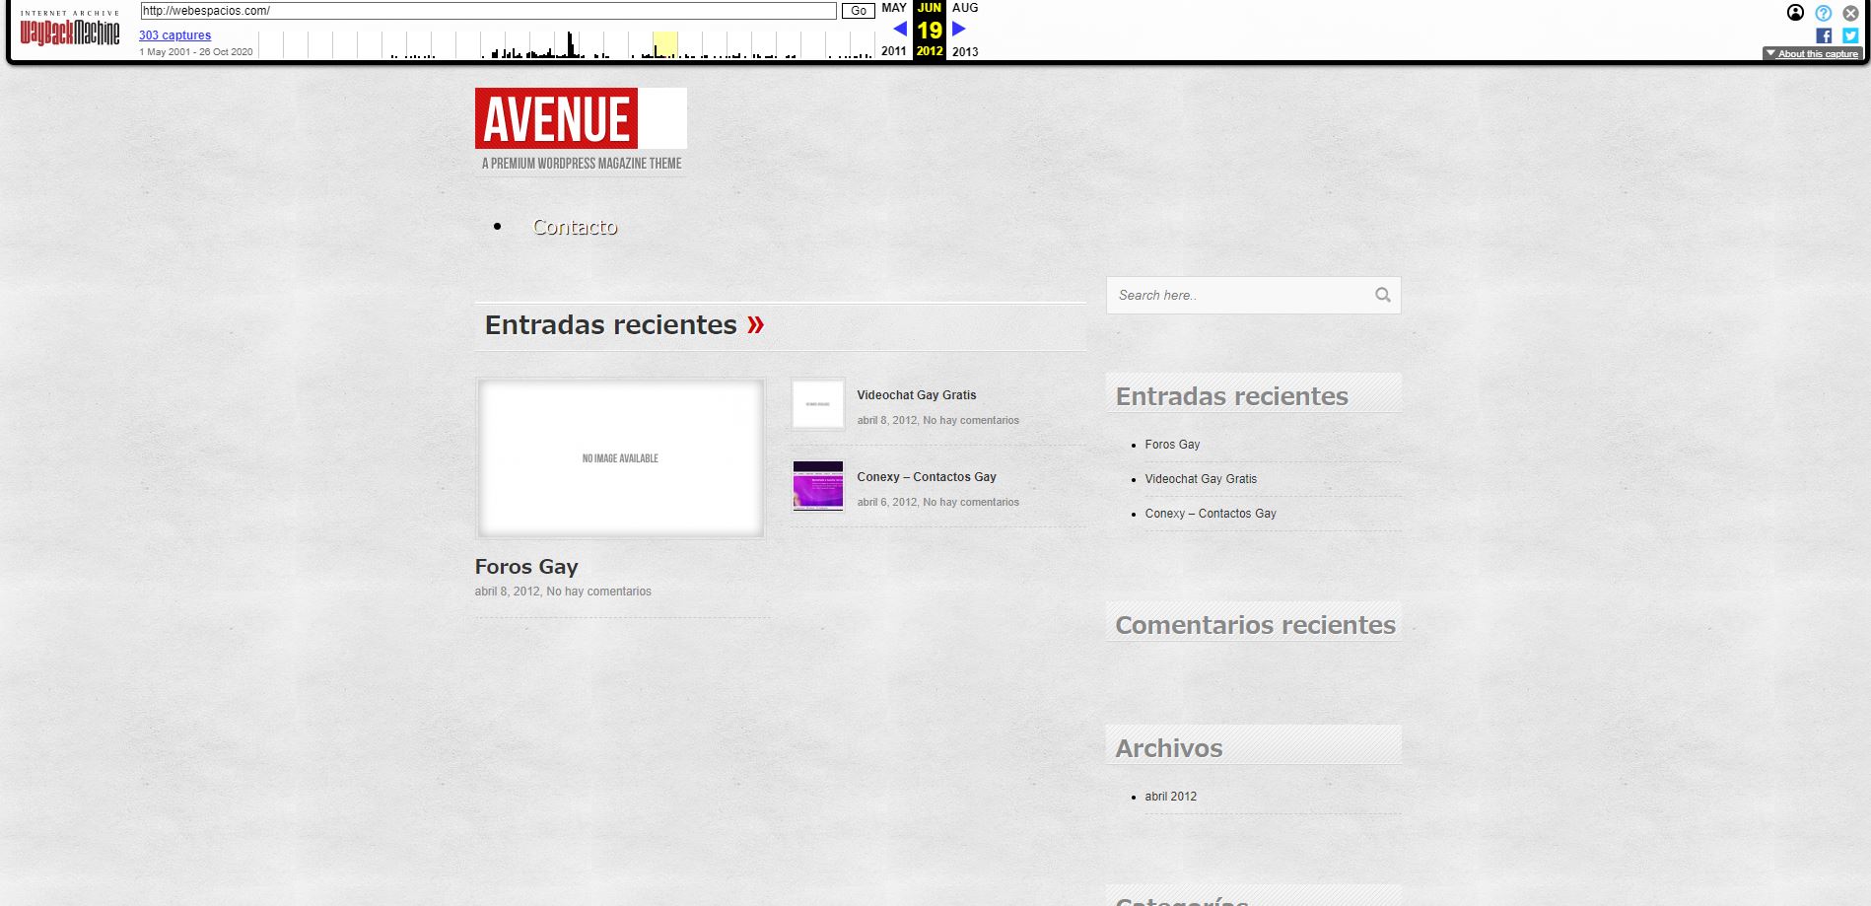This screenshot has height=906, width=1871.
Task: Share capture on Facebook
Action: tap(1824, 35)
